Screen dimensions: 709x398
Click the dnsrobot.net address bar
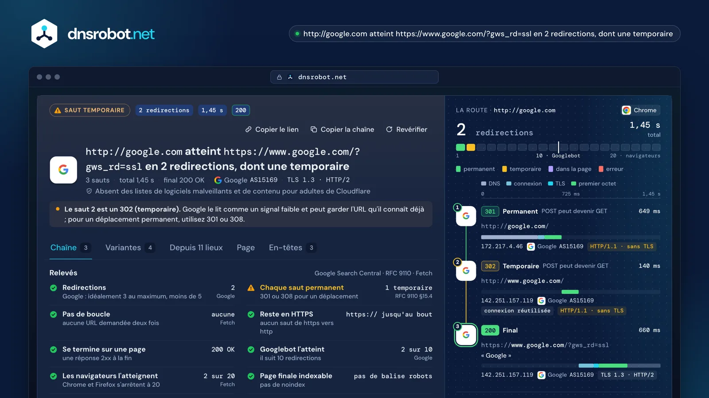[x=354, y=77]
